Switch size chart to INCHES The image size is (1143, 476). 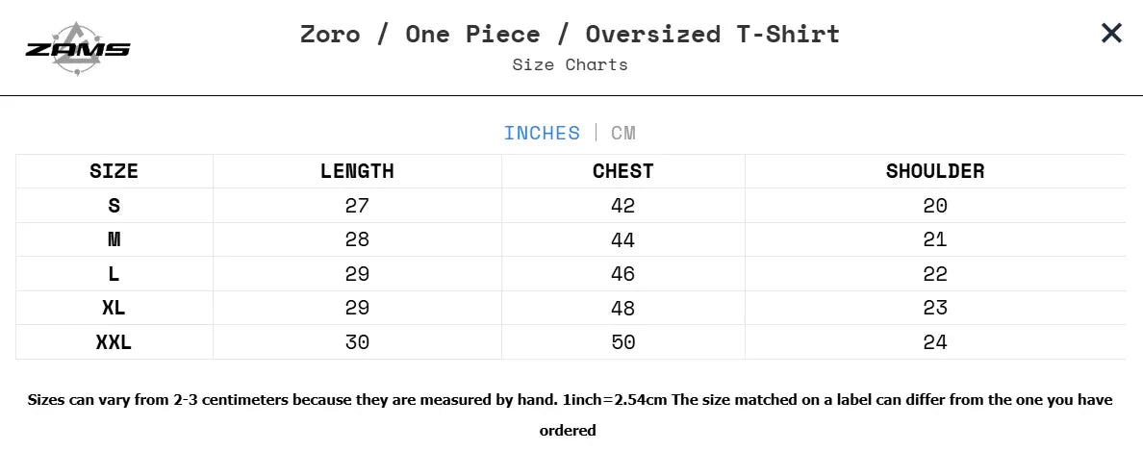[x=542, y=133]
